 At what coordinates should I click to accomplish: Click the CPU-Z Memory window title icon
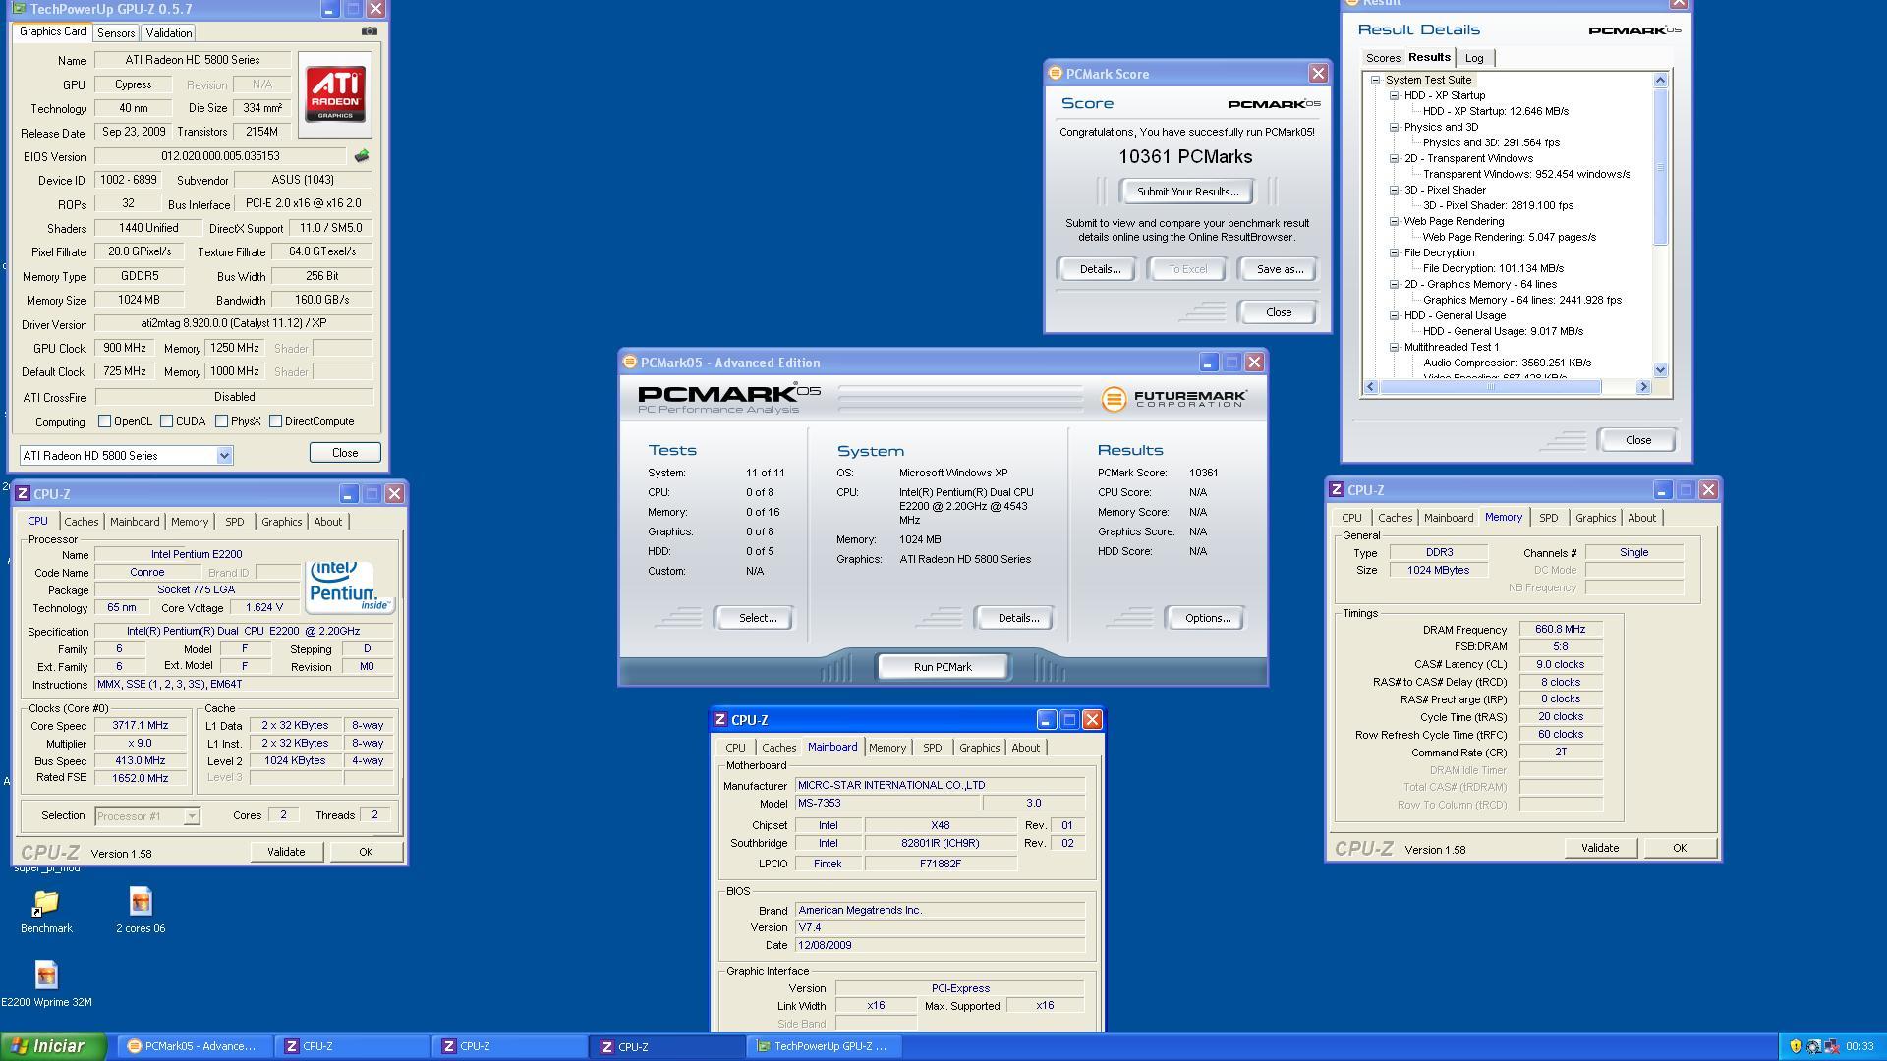tap(1337, 489)
